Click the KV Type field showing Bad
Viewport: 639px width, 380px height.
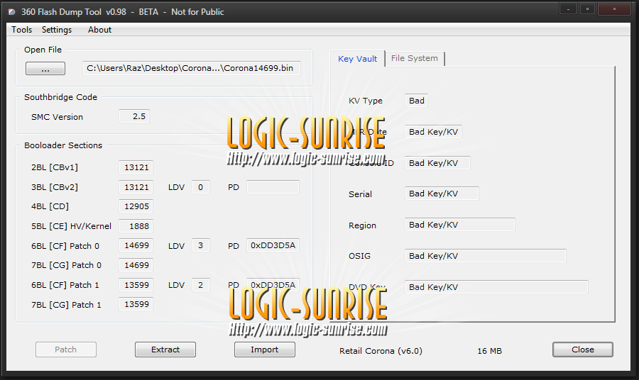pos(416,101)
